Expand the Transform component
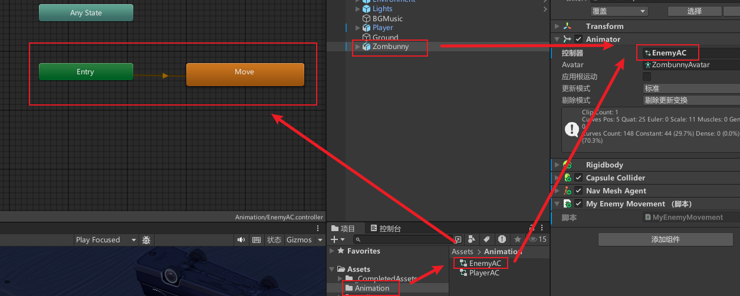 557,27
